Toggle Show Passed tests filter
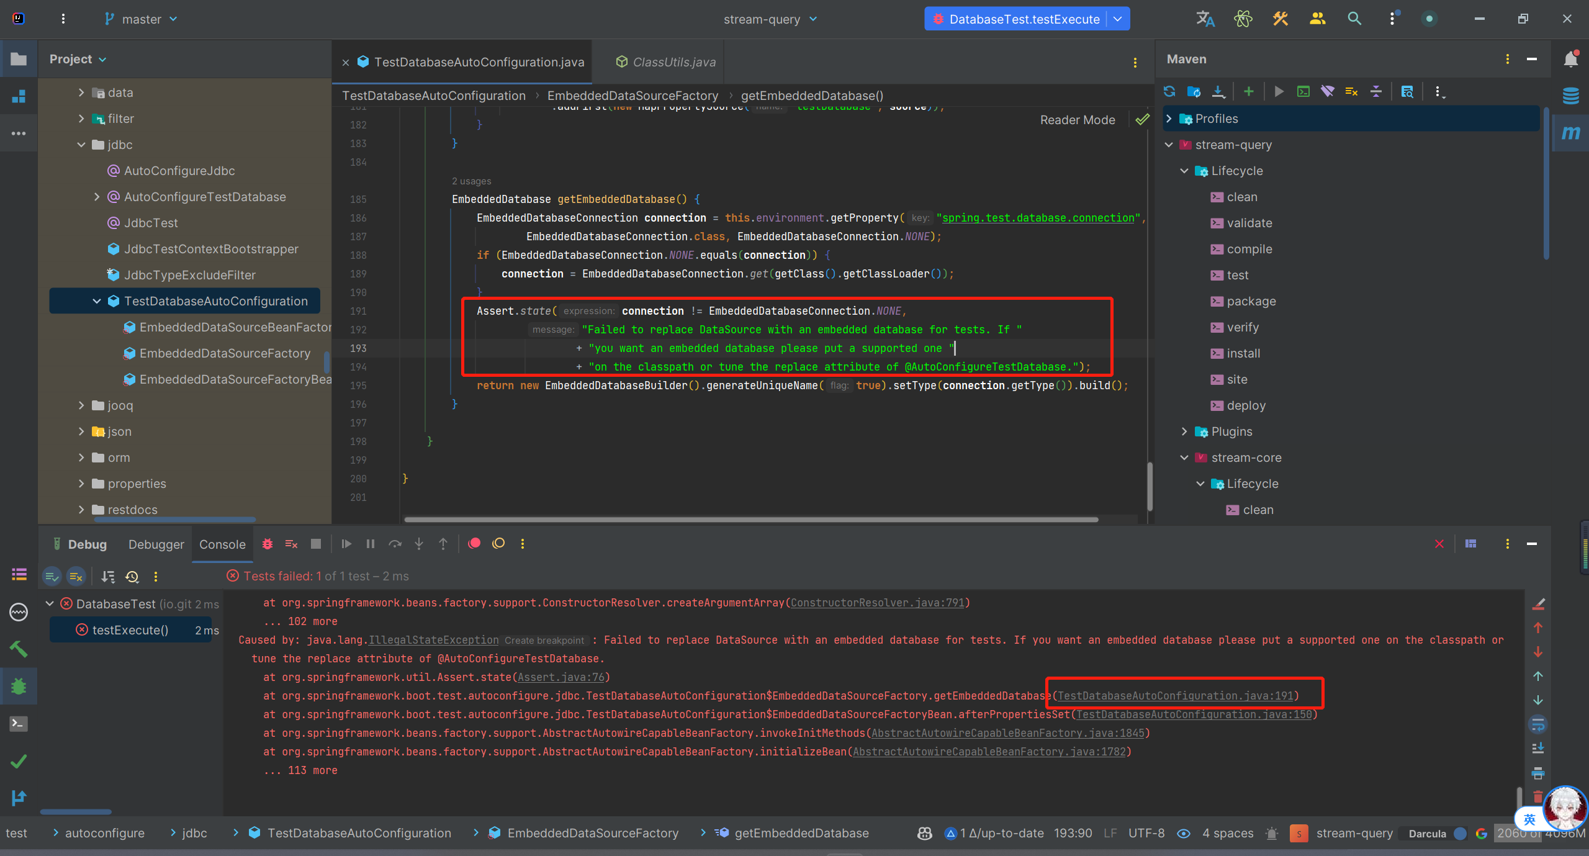 point(52,577)
